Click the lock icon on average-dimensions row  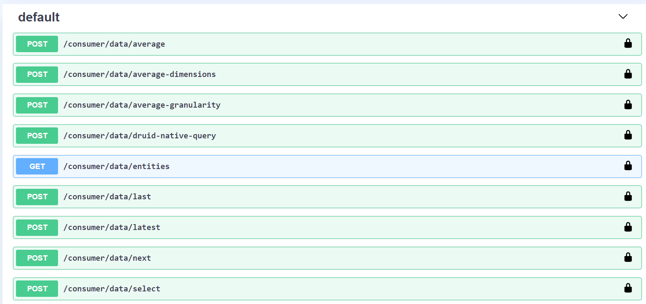[628, 74]
